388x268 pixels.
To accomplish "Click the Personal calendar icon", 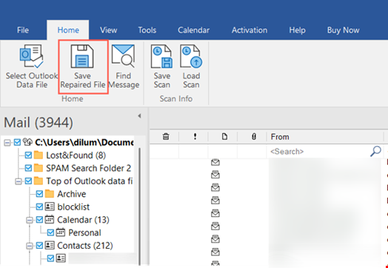I will [61, 232].
